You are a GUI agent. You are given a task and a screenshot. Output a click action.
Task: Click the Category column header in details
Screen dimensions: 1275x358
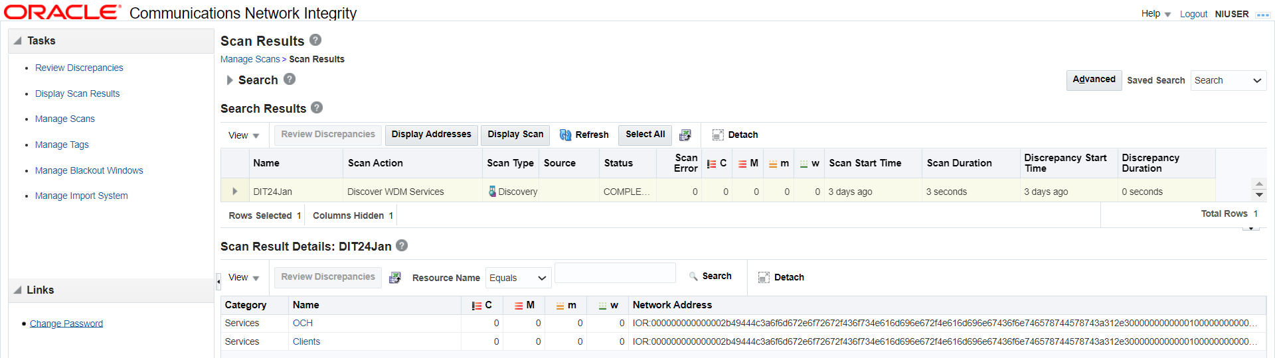point(254,305)
